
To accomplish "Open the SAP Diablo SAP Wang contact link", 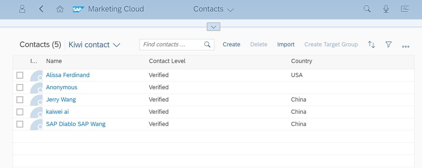I will coord(76,124).
